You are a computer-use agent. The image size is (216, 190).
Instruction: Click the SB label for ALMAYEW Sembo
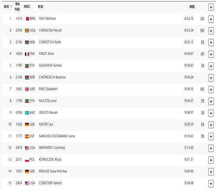click(203, 66)
